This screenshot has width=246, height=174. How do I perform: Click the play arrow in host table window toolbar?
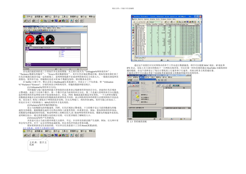pos(134,22)
